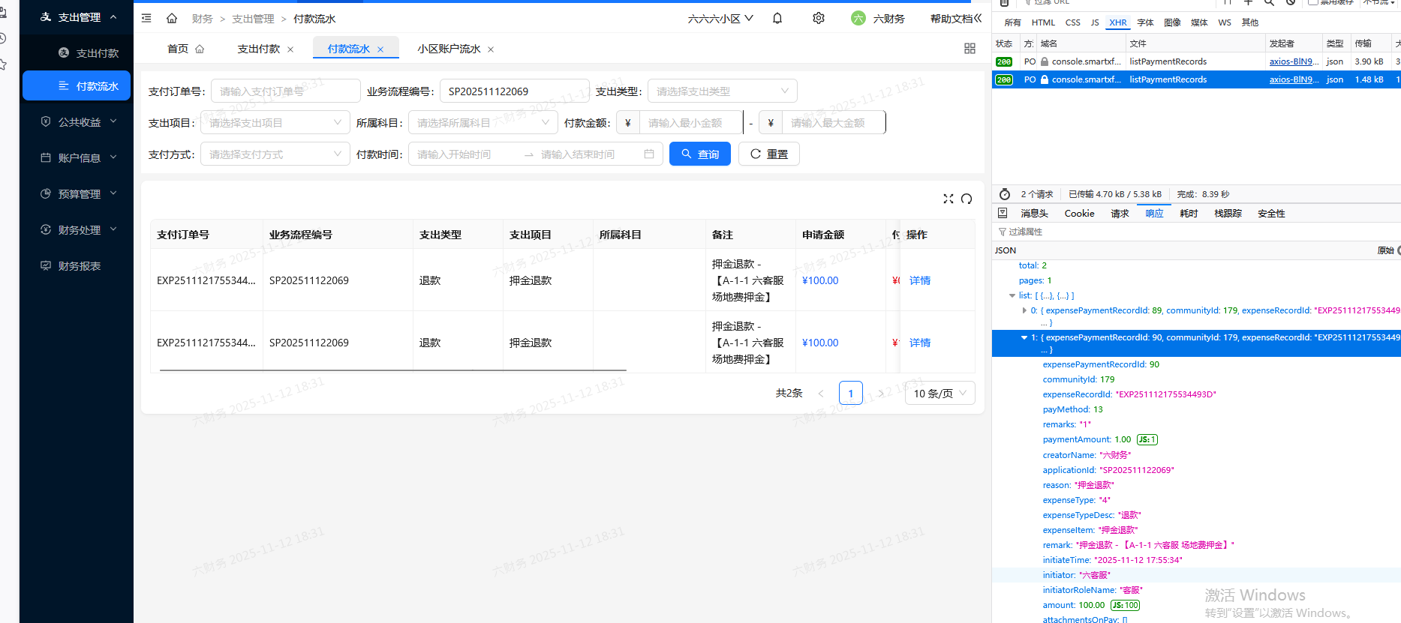Click the home icon in the breadcrumb
This screenshot has width=1401, height=623.
(172, 18)
